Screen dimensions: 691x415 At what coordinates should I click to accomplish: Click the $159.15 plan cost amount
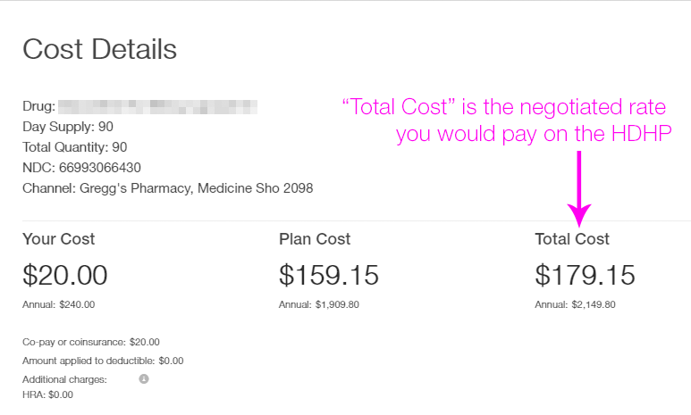click(x=329, y=275)
